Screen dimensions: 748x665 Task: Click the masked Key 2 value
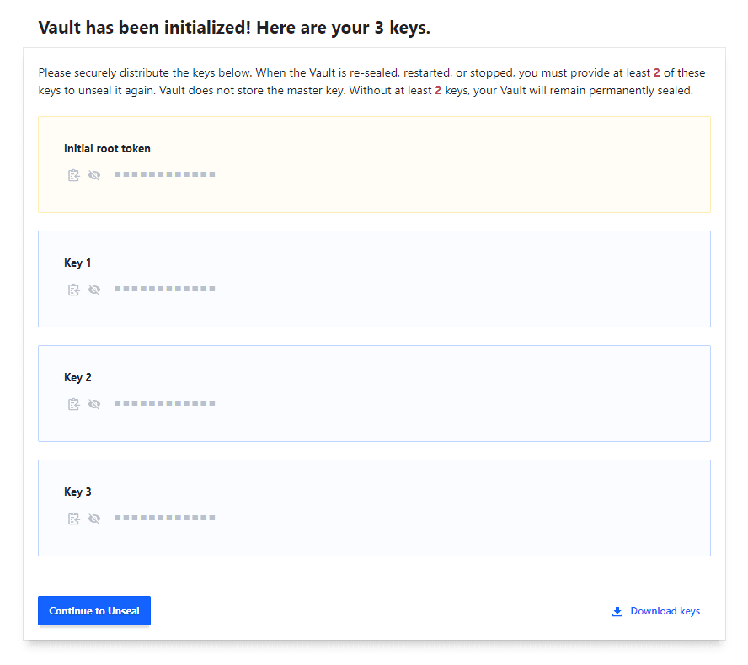[x=165, y=403]
